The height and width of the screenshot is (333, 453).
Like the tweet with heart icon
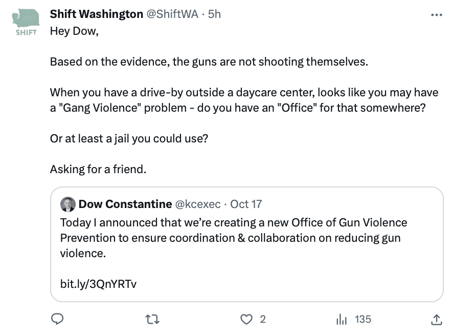247,319
